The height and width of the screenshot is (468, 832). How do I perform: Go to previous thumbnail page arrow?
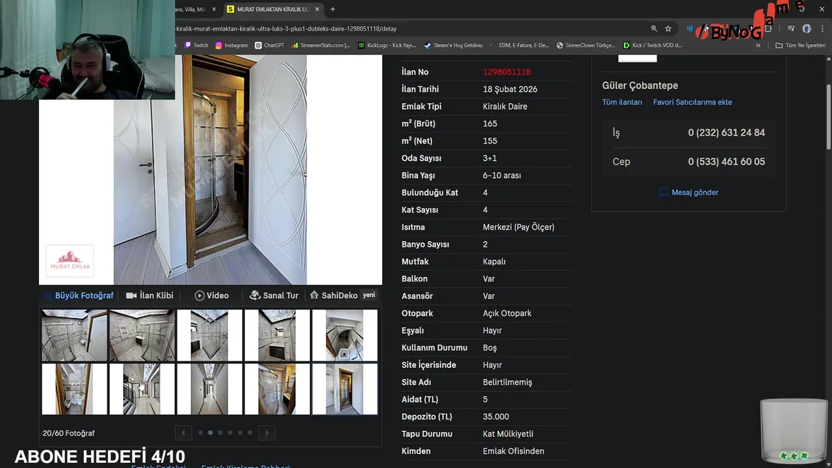pyautogui.click(x=183, y=432)
